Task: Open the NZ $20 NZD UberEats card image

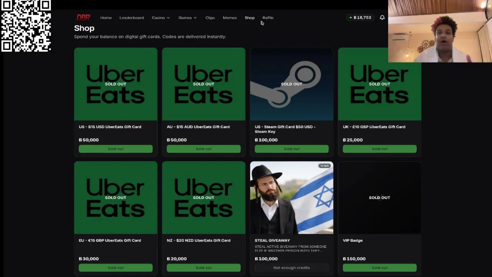Action: (204, 197)
